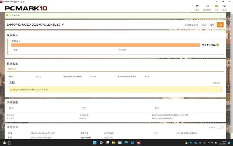Click the '3.0 %' battery end value

[x=147, y=77]
